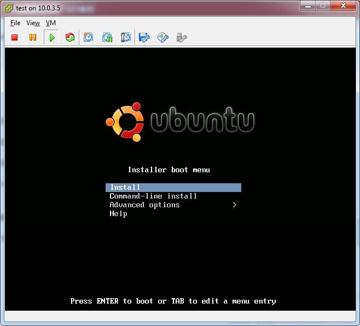Reset the VM with the restart icon

(69, 37)
